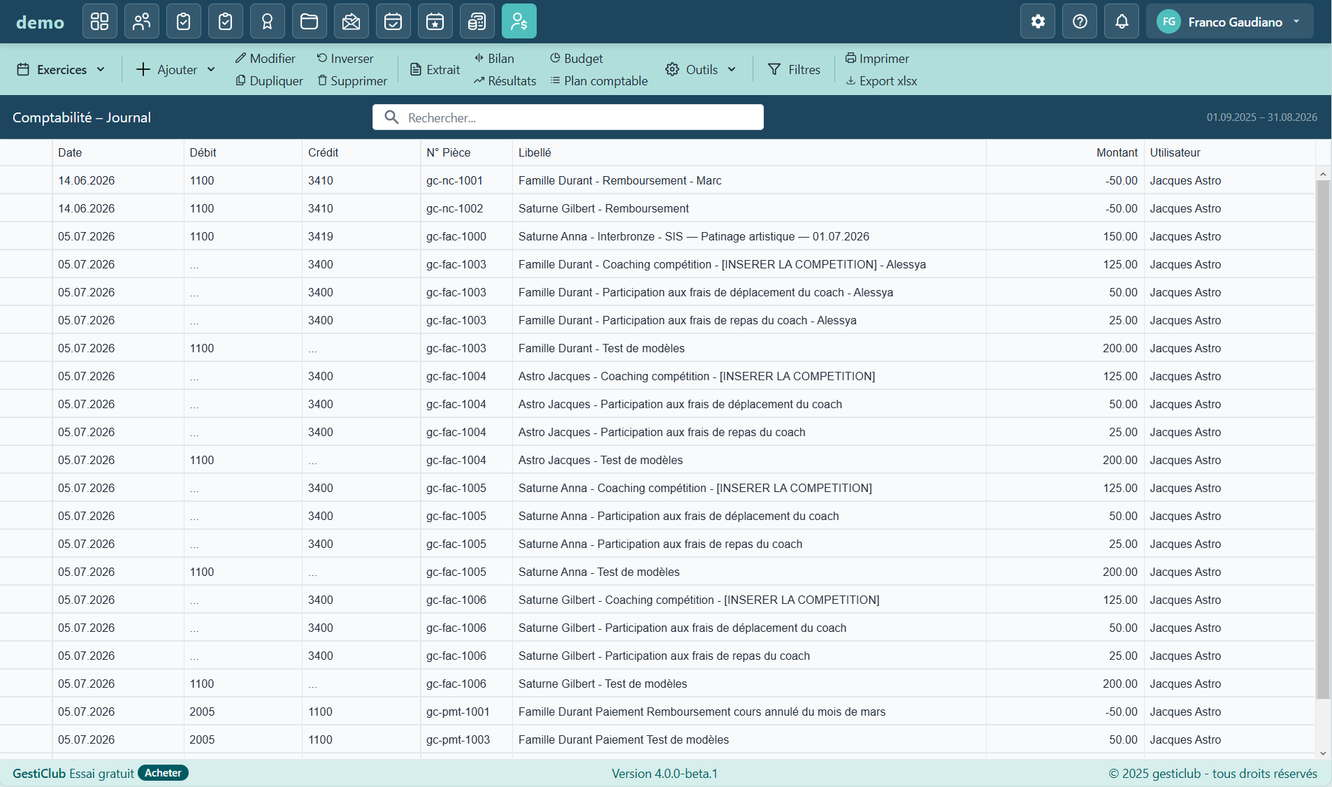Image resolution: width=1332 pixels, height=787 pixels.
Task: Select the gc-fac-1000 Interbronze Patinage artistique row
Action: click(x=657, y=236)
